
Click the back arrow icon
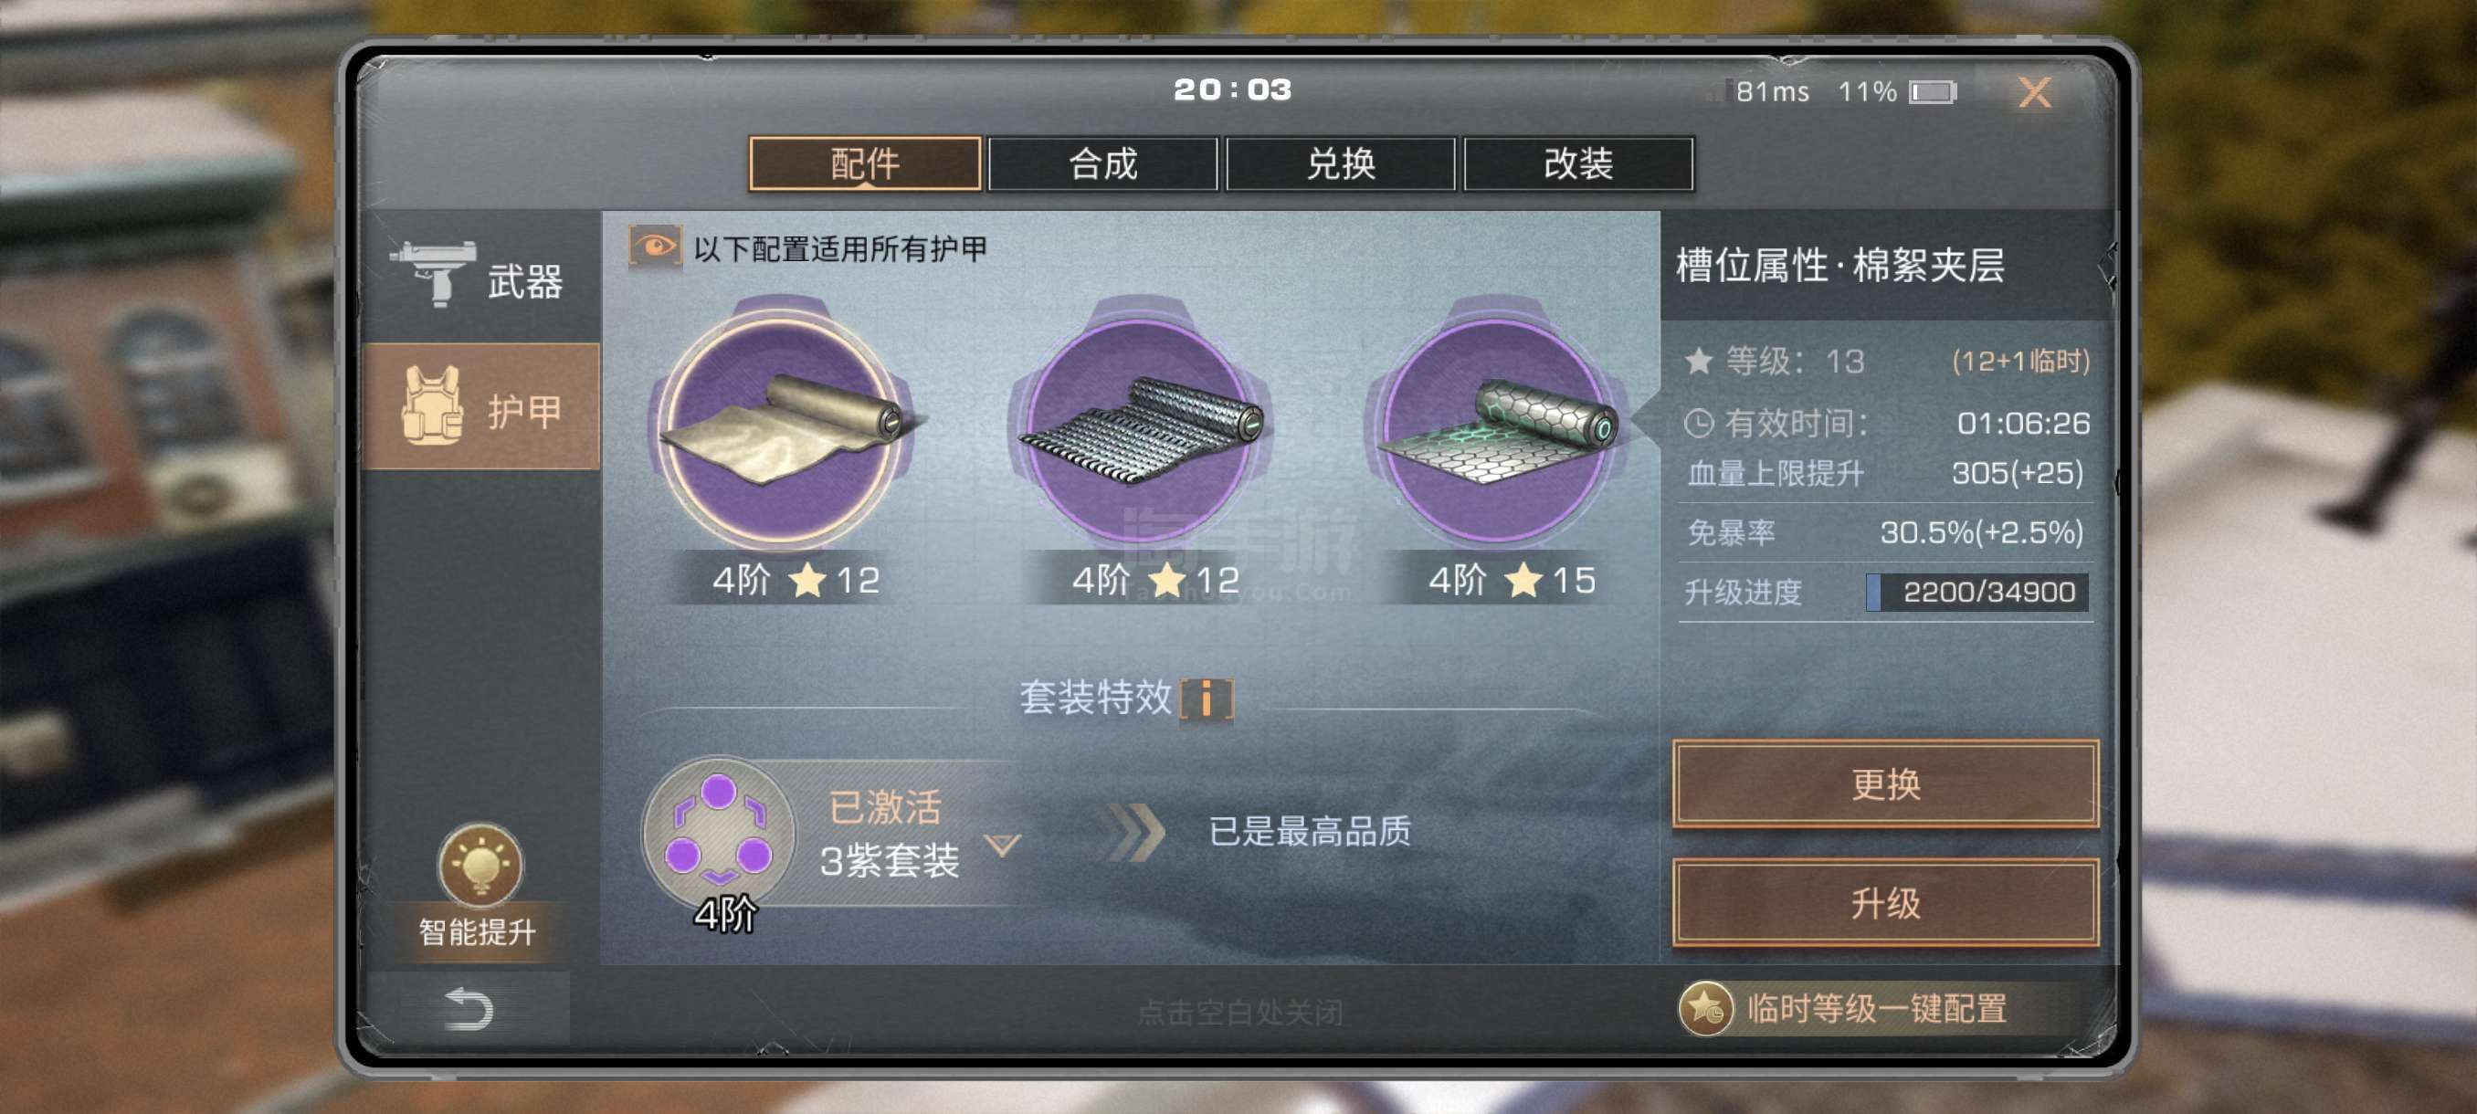469,1008
